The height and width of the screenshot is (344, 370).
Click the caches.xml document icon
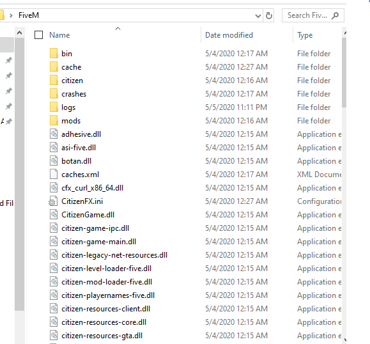point(54,175)
